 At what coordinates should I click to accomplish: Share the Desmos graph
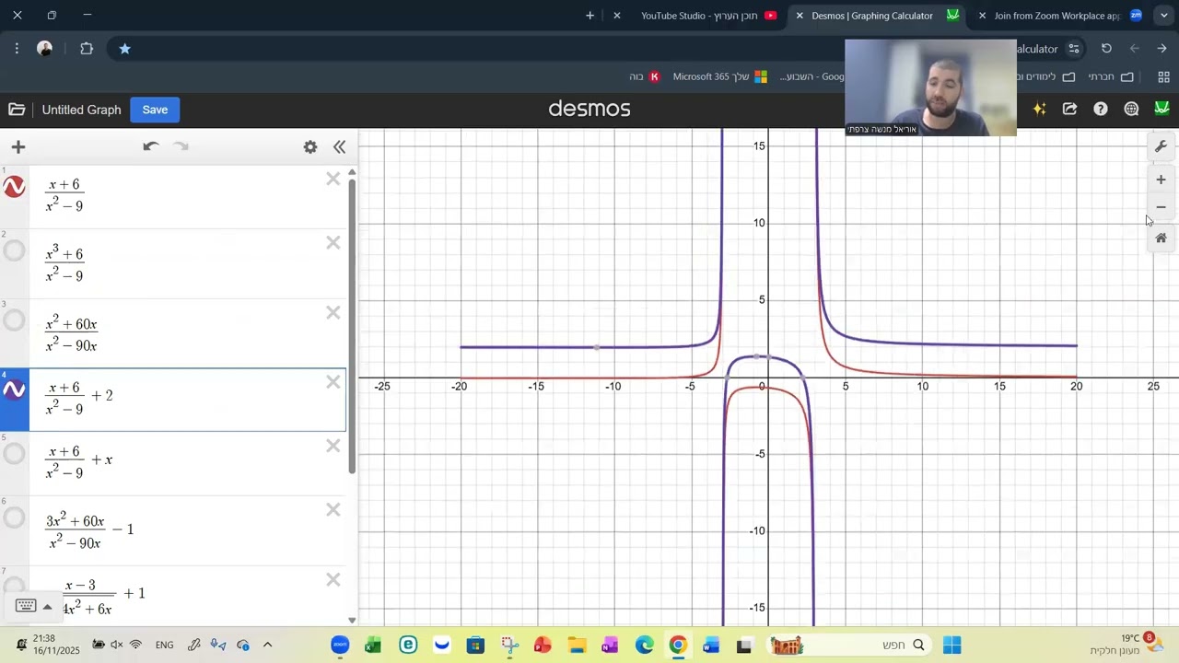click(x=1069, y=109)
